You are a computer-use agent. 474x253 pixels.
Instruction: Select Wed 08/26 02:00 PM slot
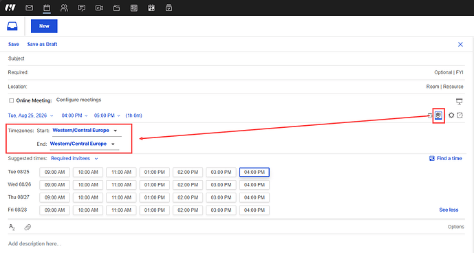(188, 185)
